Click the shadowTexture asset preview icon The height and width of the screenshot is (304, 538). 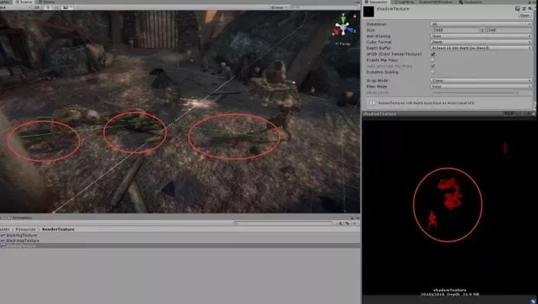[x=369, y=11]
